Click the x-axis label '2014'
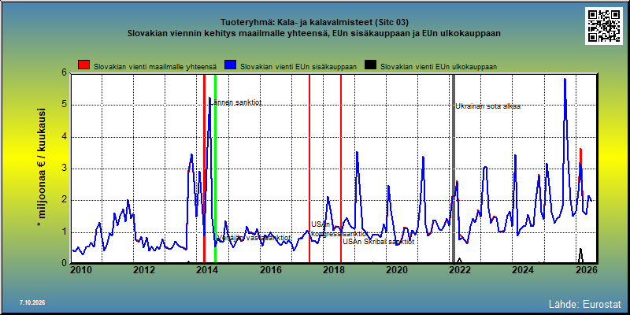 click(207, 270)
